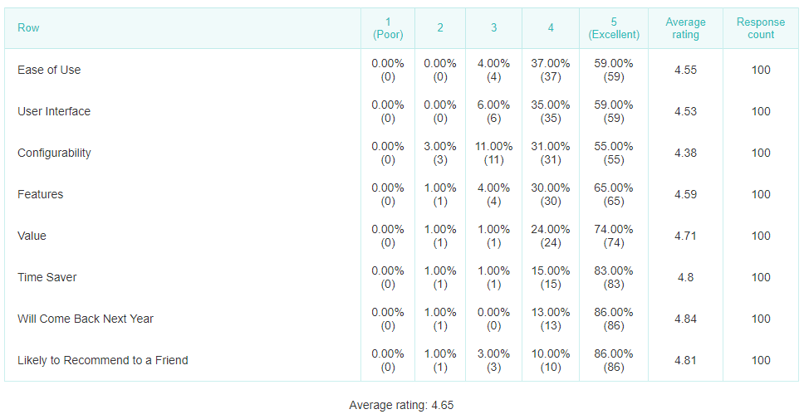Click the User Interface row label
Viewport: 804px width, 419px height.
pos(54,111)
